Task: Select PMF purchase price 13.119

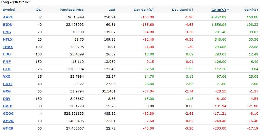Action: click(x=78, y=62)
